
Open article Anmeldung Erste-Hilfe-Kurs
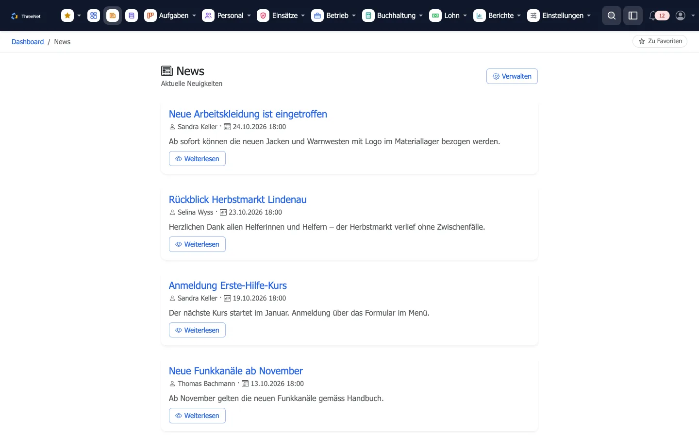(x=228, y=286)
